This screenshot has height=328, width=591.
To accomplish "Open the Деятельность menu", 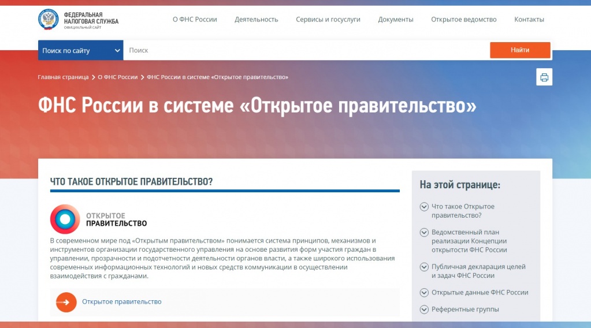I will tap(257, 19).
